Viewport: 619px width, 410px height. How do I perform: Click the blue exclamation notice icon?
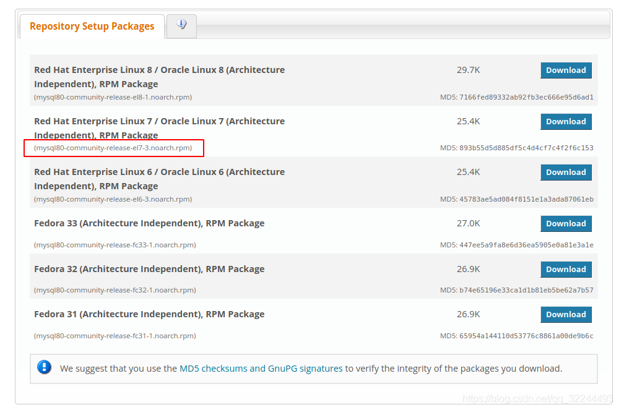click(x=44, y=367)
